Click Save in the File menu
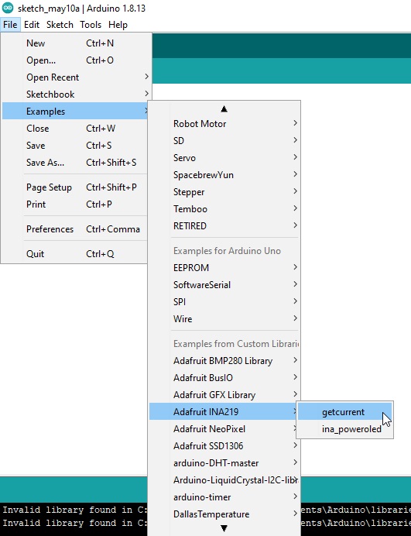Viewport: 411px width, 536px height. (x=75, y=146)
